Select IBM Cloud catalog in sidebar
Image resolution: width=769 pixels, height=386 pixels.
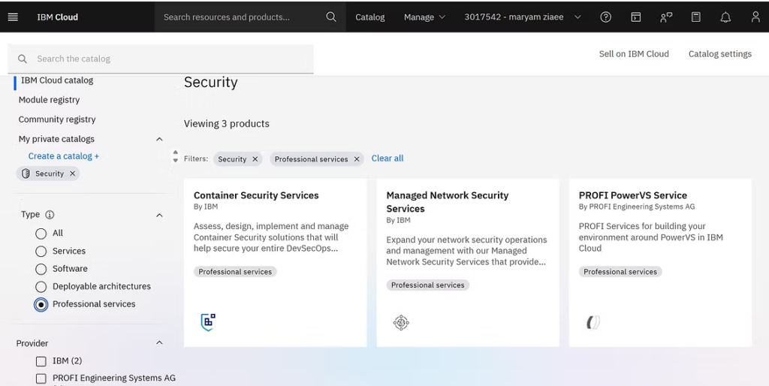(x=57, y=80)
